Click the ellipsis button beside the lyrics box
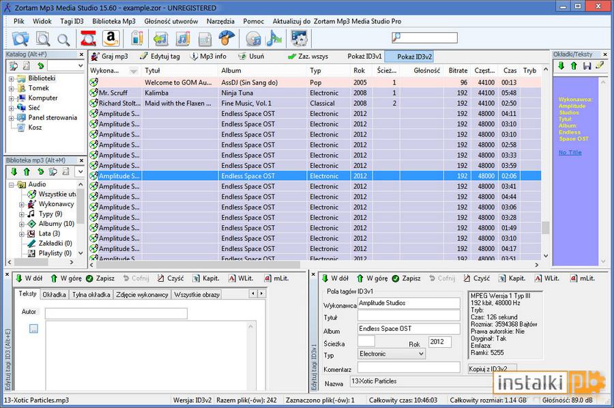This screenshot has height=408, width=614. tap(33, 328)
